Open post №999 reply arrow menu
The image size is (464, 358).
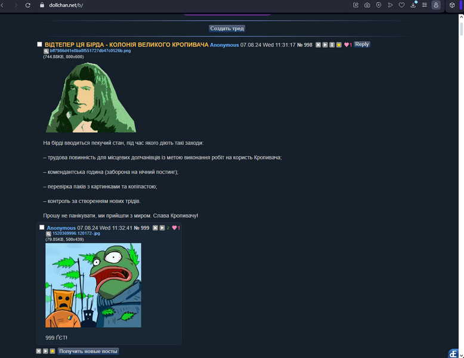pyautogui.click(x=162, y=228)
